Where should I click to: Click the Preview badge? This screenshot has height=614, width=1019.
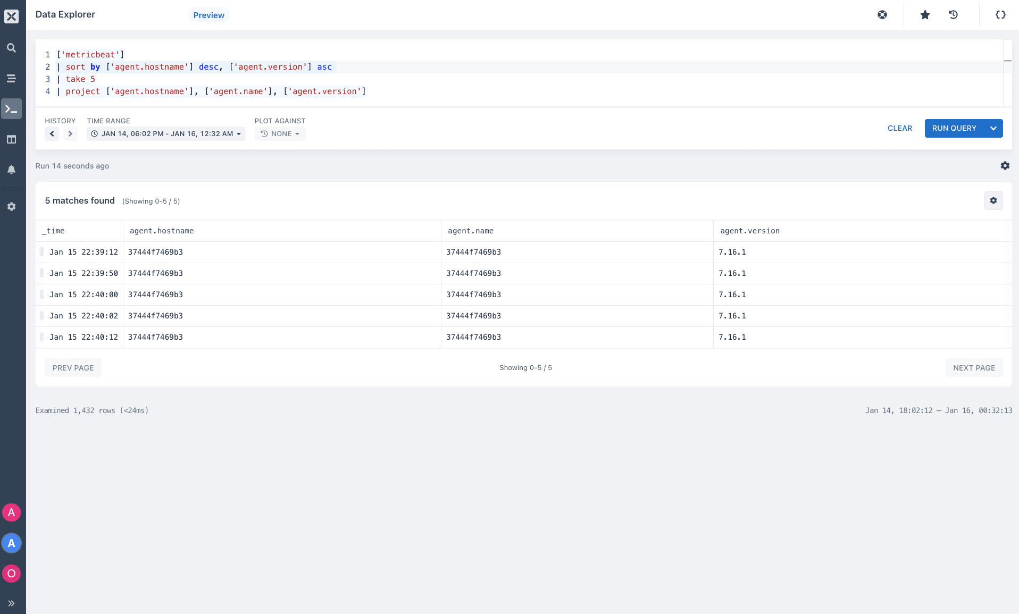(x=208, y=15)
